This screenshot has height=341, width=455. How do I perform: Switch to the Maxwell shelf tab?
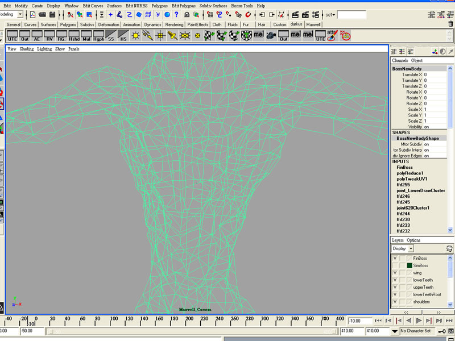pyautogui.click(x=313, y=24)
